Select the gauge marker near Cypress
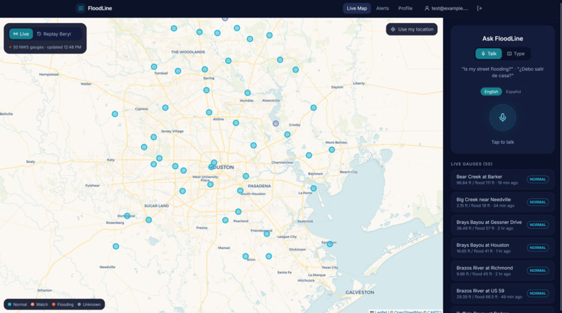The image size is (562, 313). tap(165, 108)
